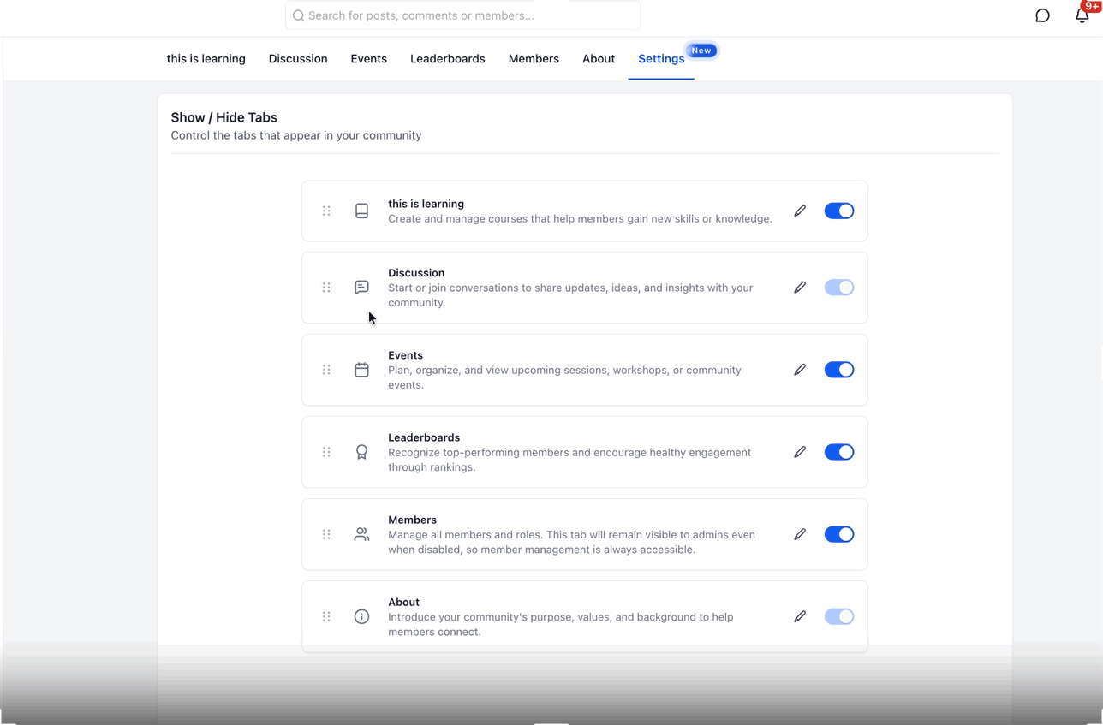The image size is (1103, 725).
Task: Click the chat icon beside Discussion
Action: [361, 288]
